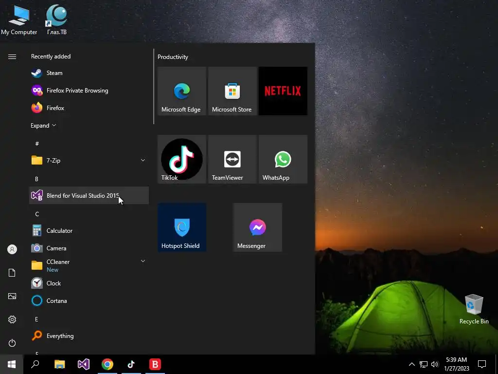Viewport: 498px width, 374px height.
Task: Expand the CCleaner folder
Action: 89,265
